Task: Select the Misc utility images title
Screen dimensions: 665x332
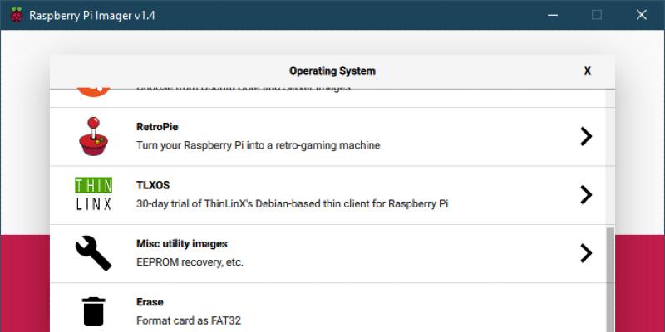Action: tap(181, 243)
